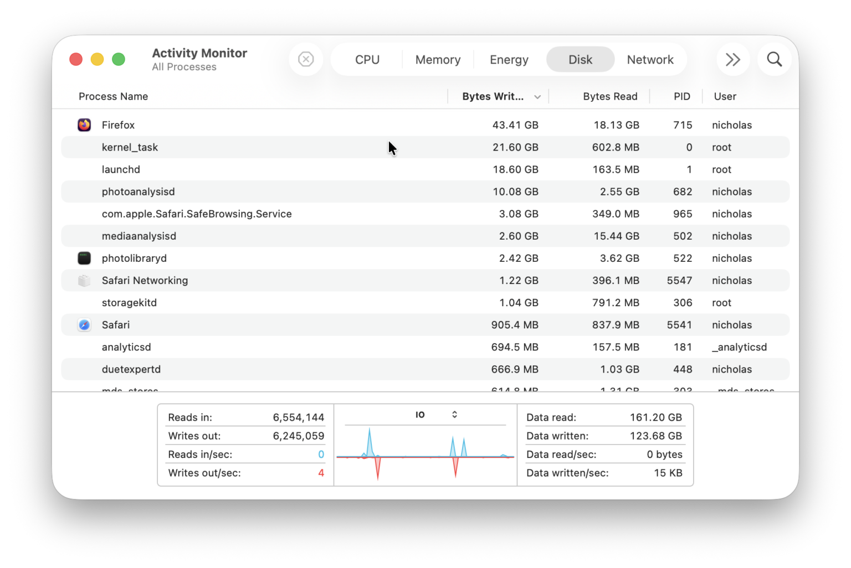Click the Data written/sec value 15 KB
The image size is (851, 568).
point(668,473)
